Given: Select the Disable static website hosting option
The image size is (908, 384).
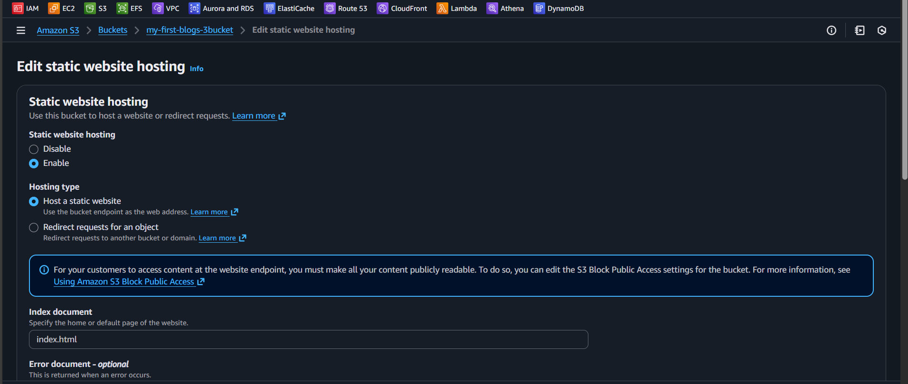Looking at the screenshot, I should 34,149.
